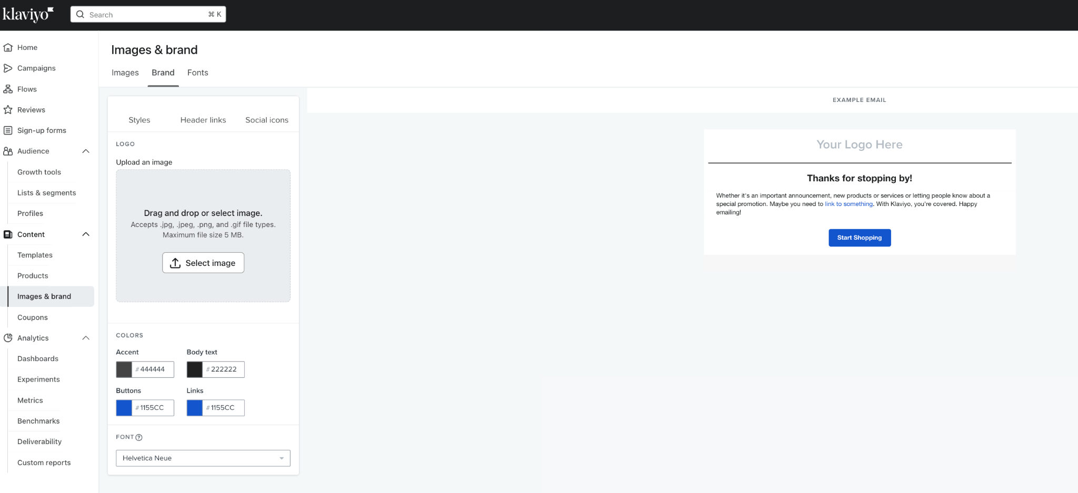Click the EXAMPLE EMAIL label
This screenshot has height=493, width=1078.
click(x=860, y=100)
